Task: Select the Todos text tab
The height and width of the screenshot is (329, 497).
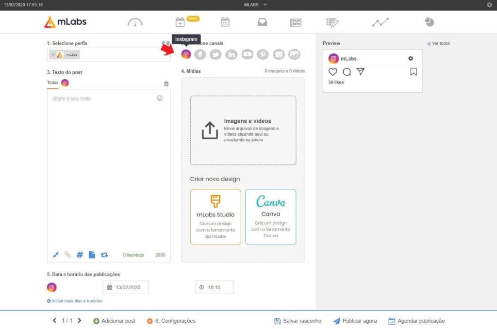Action: point(52,82)
